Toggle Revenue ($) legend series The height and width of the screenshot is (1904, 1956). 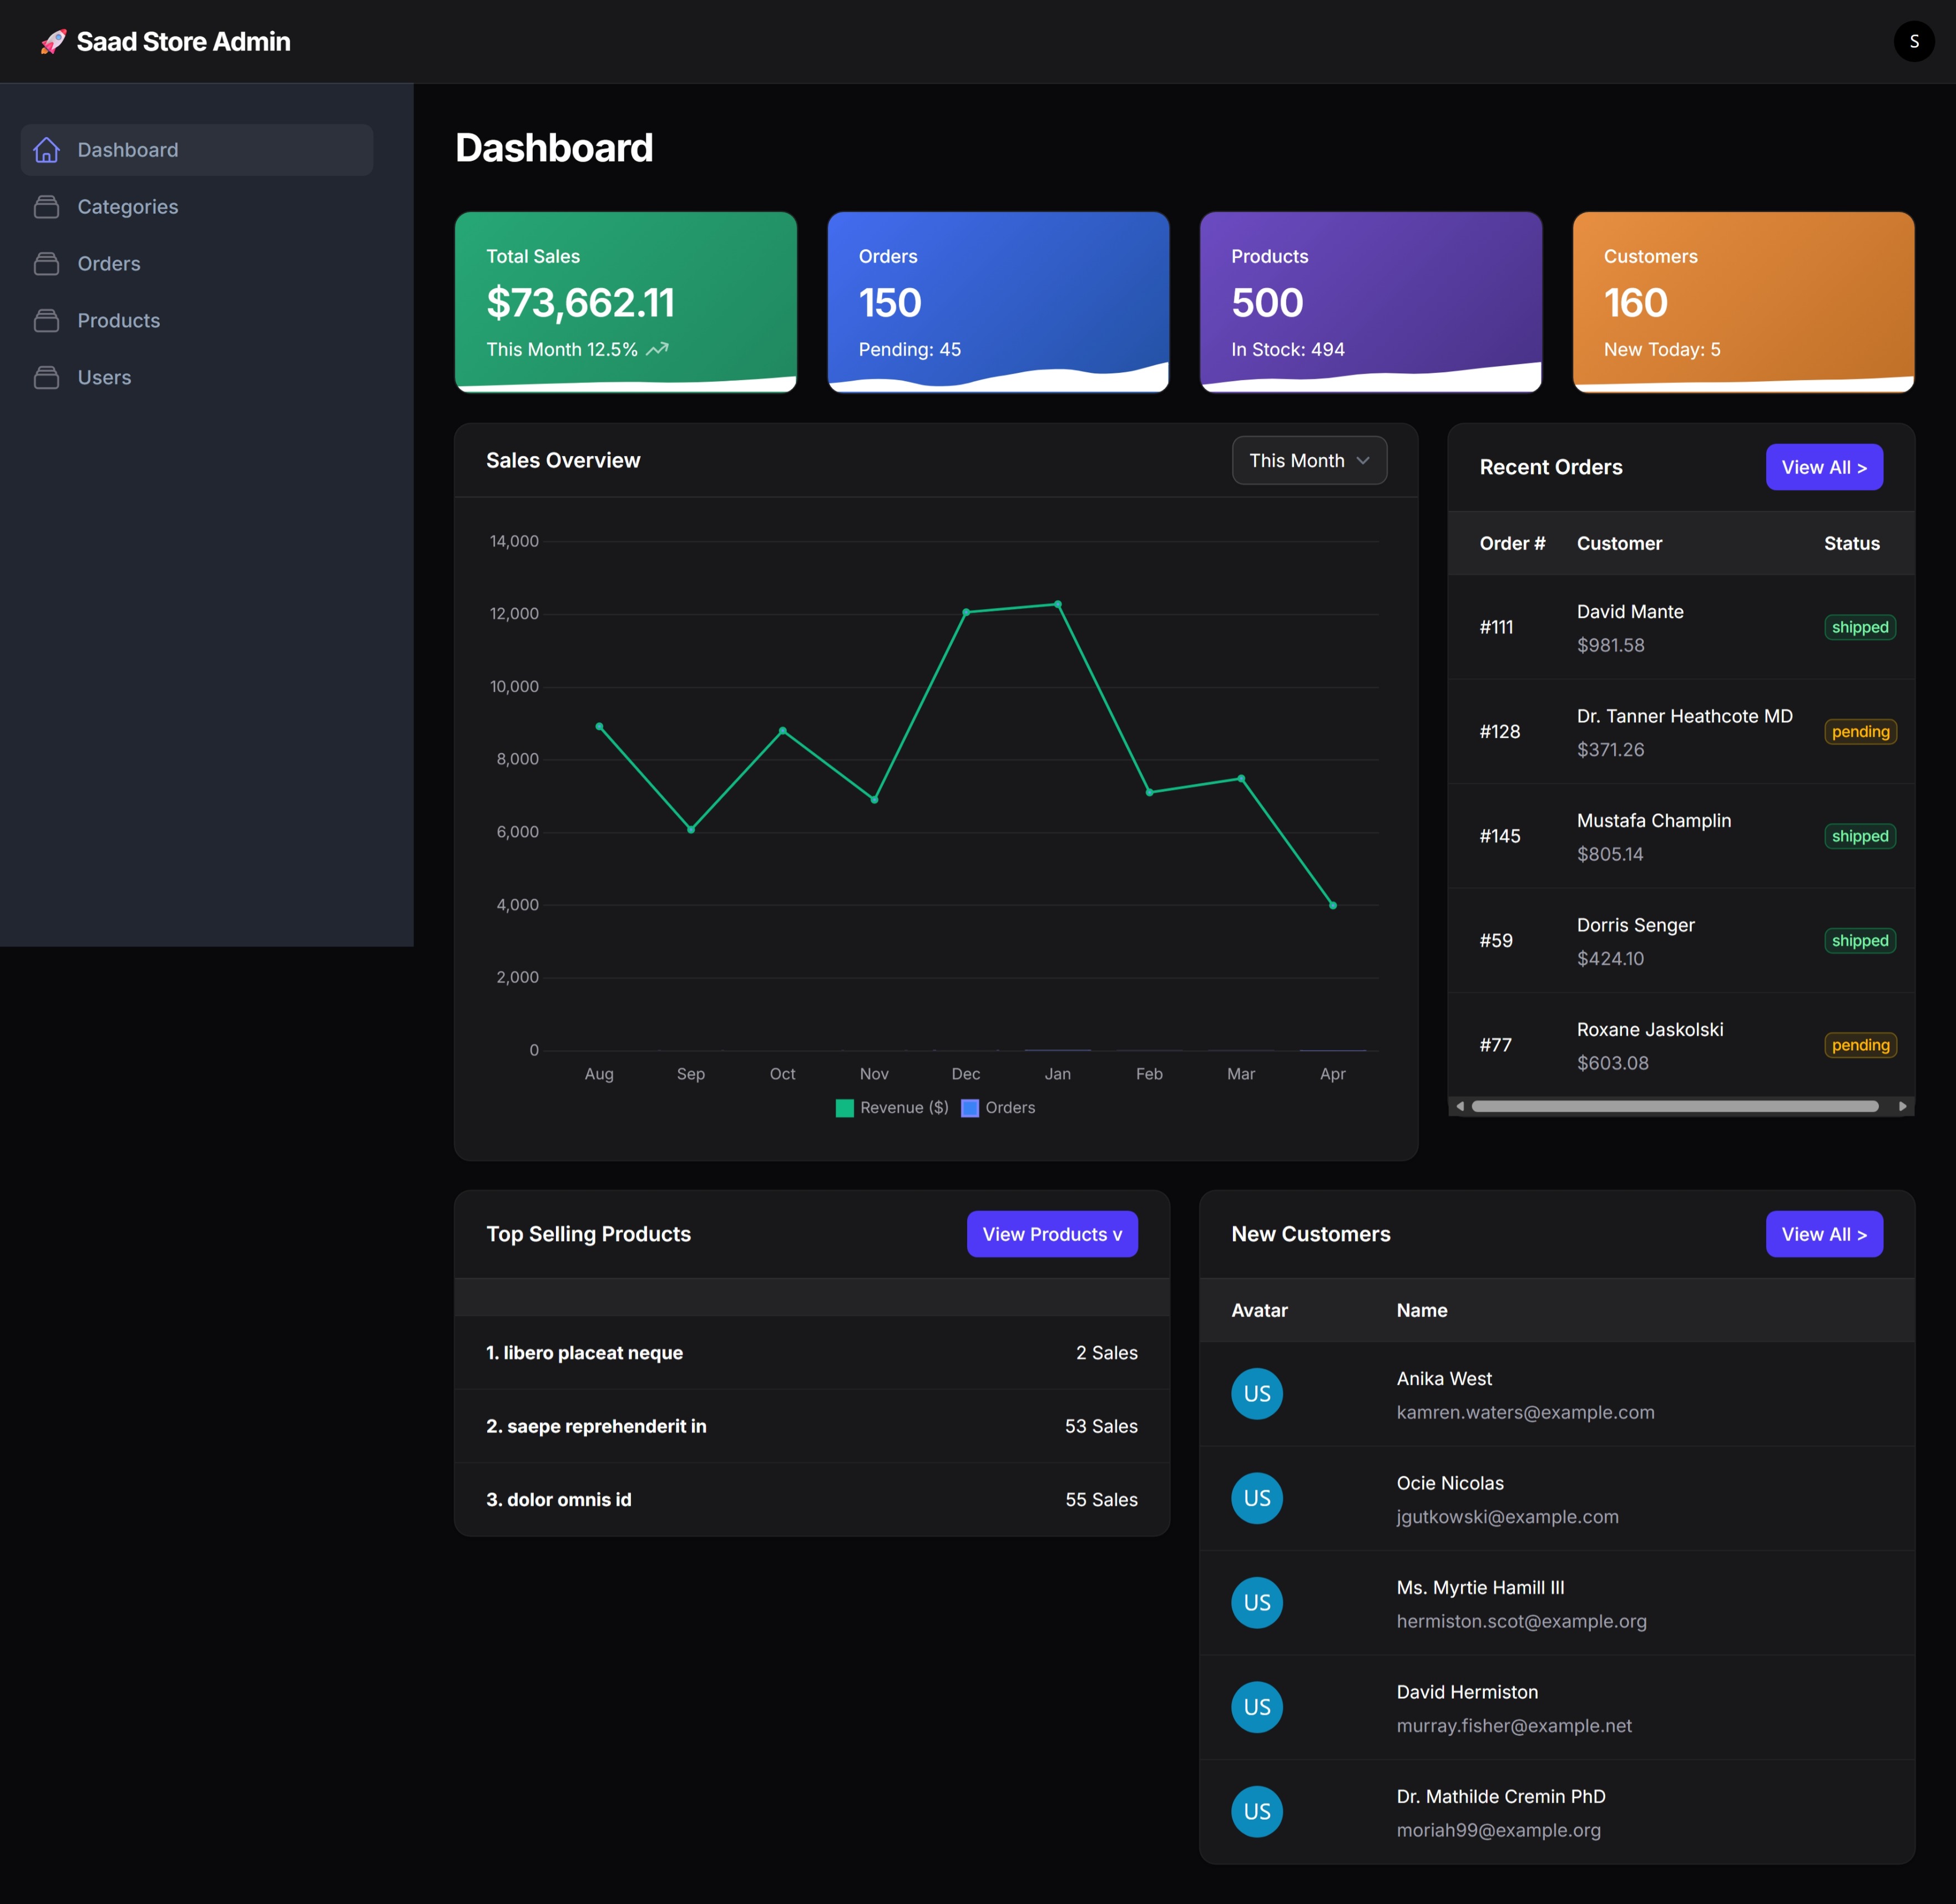[x=892, y=1107]
